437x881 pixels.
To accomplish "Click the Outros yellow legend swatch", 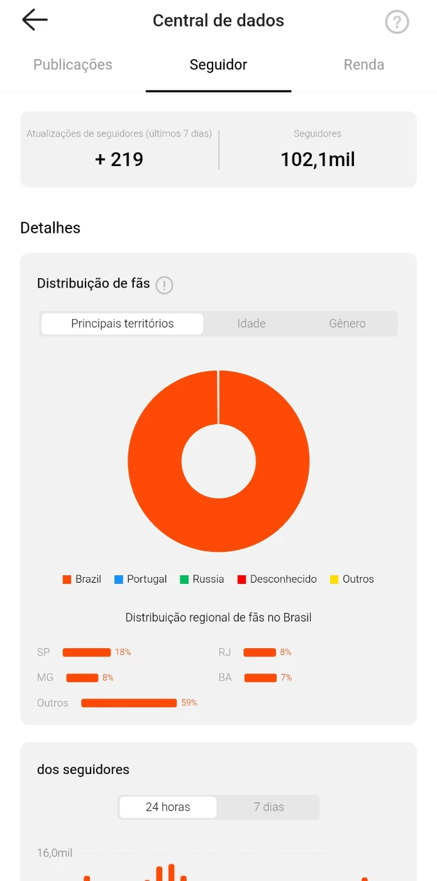I will coord(335,580).
